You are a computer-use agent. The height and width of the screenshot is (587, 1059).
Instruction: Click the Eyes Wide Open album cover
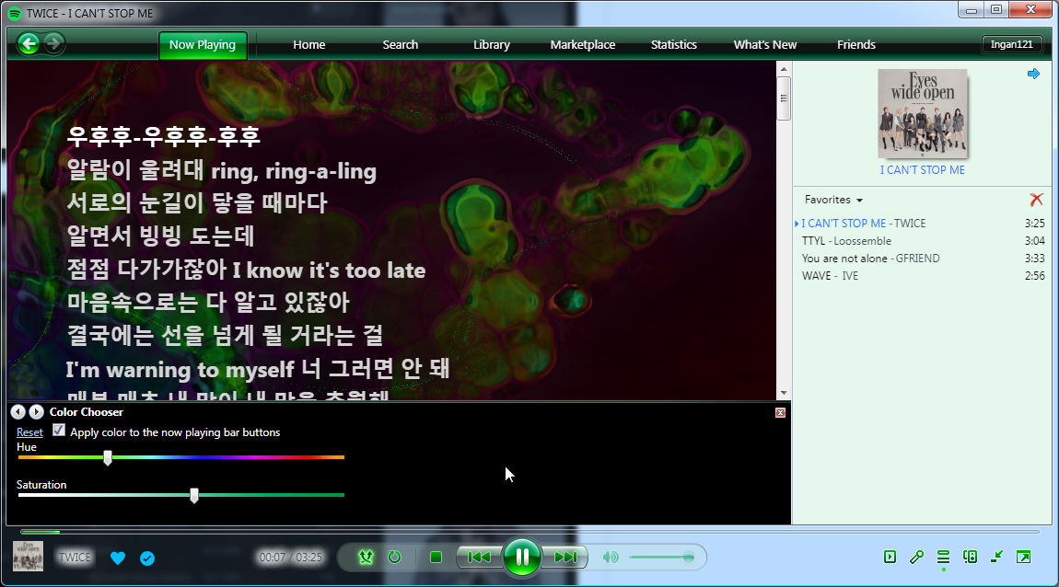[x=923, y=113]
